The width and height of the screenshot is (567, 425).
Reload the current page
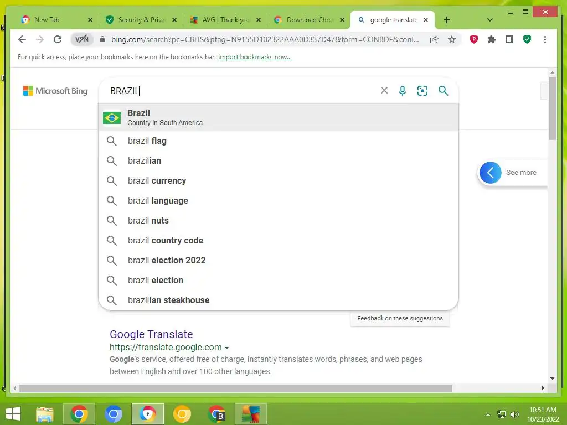[58, 39]
